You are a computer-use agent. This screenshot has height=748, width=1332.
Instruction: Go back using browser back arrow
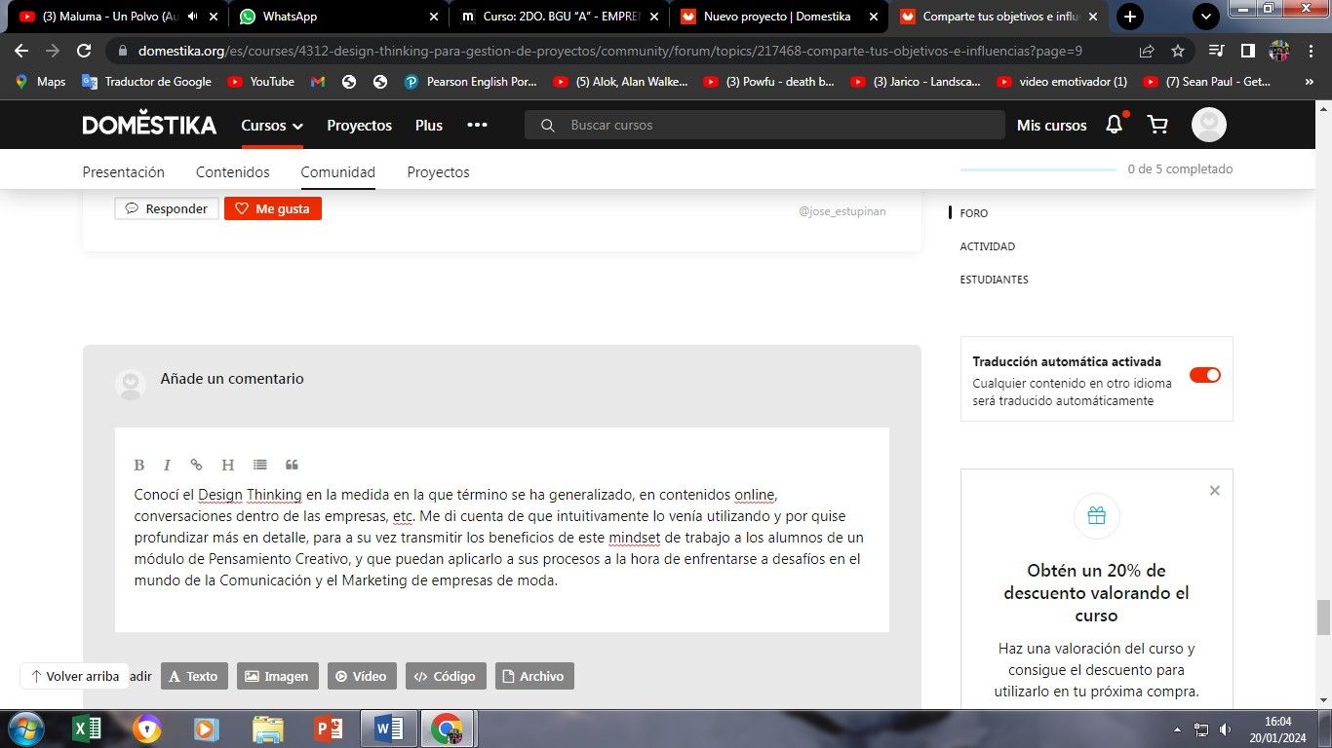pyautogui.click(x=21, y=51)
